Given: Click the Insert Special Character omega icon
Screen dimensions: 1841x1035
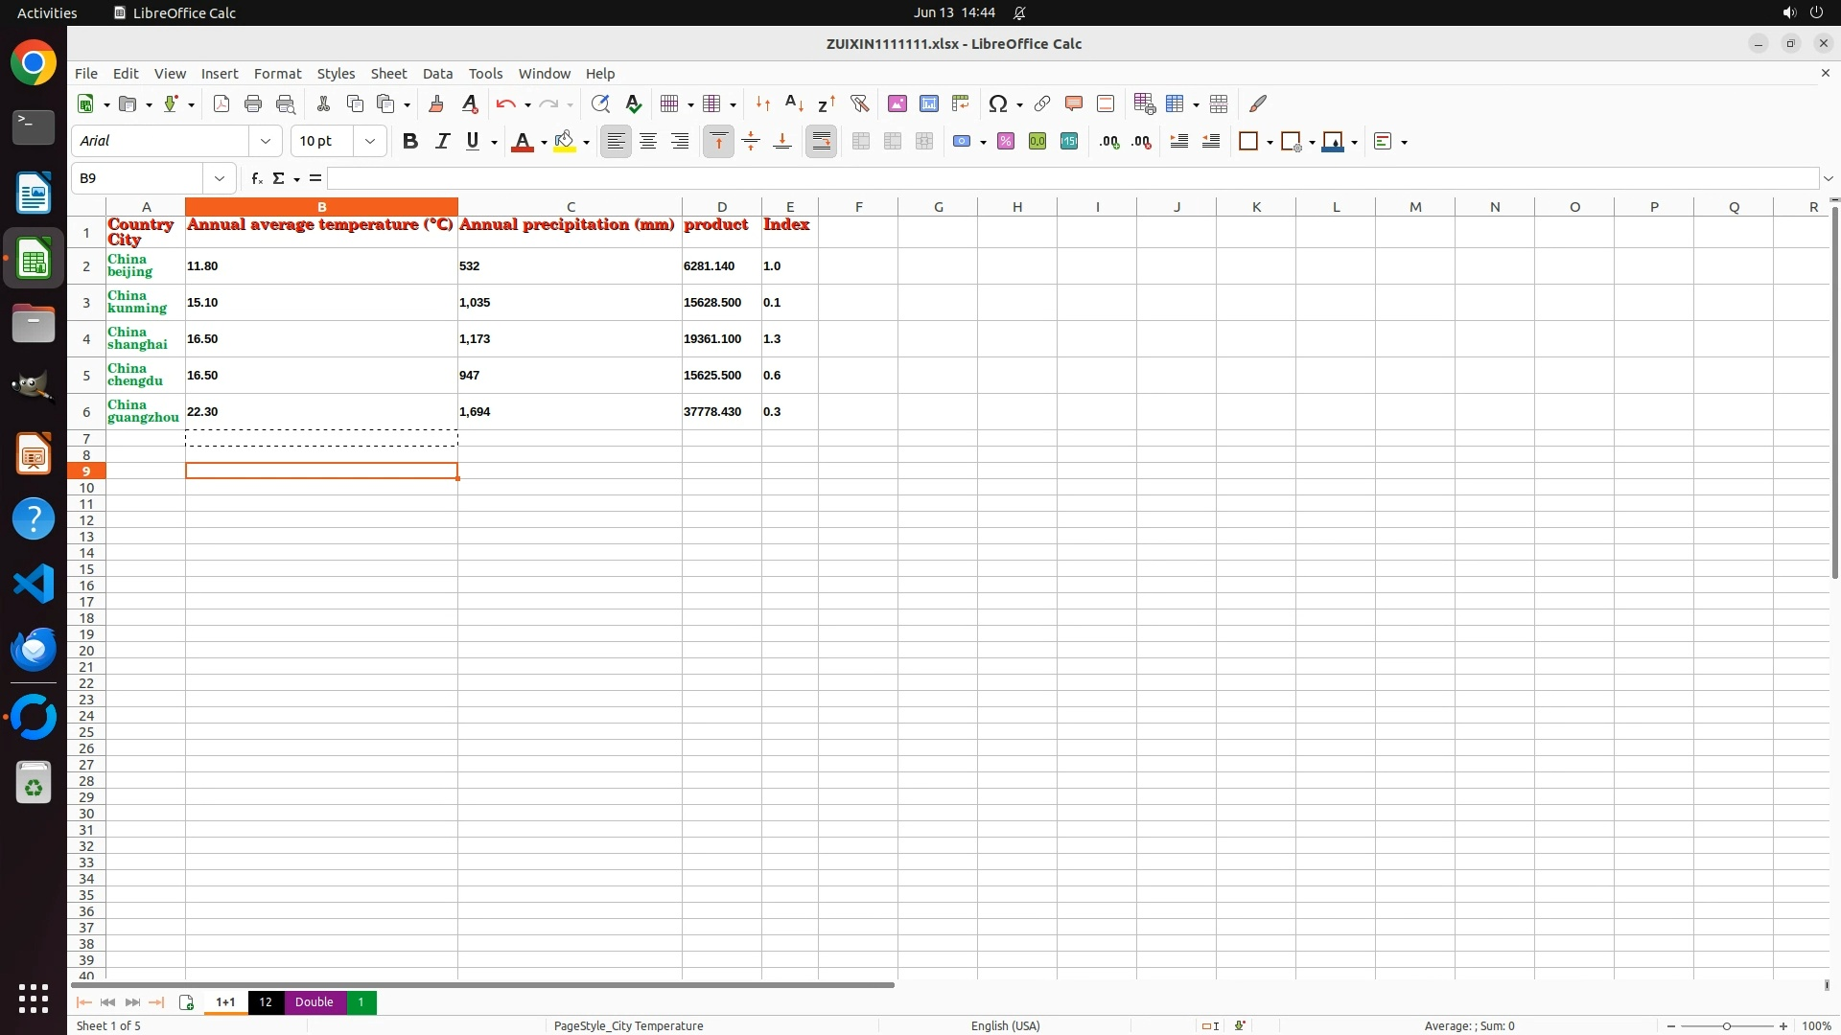Looking at the screenshot, I should point(998,103).
